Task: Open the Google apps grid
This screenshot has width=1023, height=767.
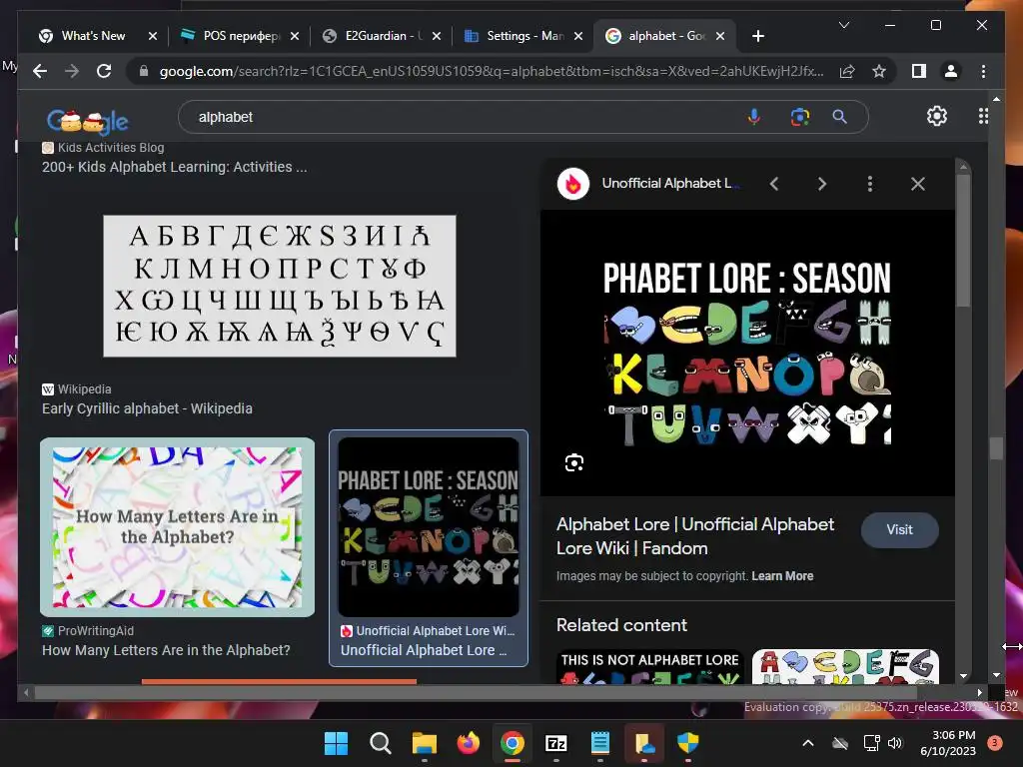Action: tap(983, 116)
